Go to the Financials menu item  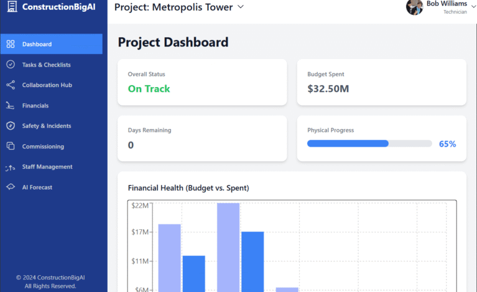[x=35, y=106]
